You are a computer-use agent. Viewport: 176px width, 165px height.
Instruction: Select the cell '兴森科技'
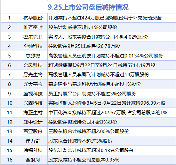[33, 103]
